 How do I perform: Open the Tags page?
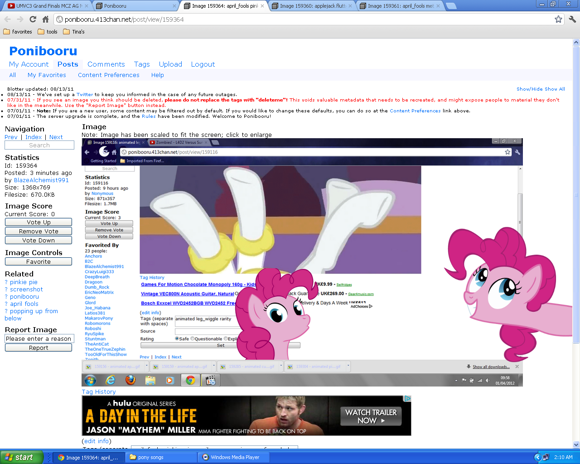point(142,64)
